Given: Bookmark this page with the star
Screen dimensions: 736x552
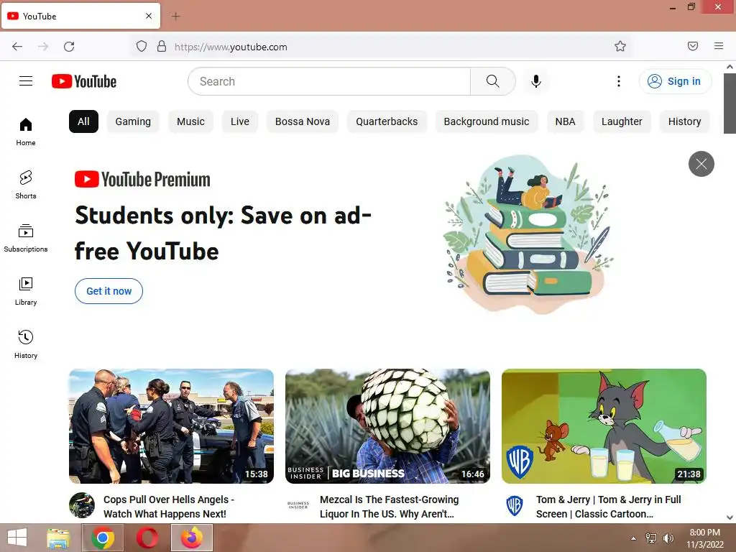Looking at the screenshot, I should click(x=620, y=46).
